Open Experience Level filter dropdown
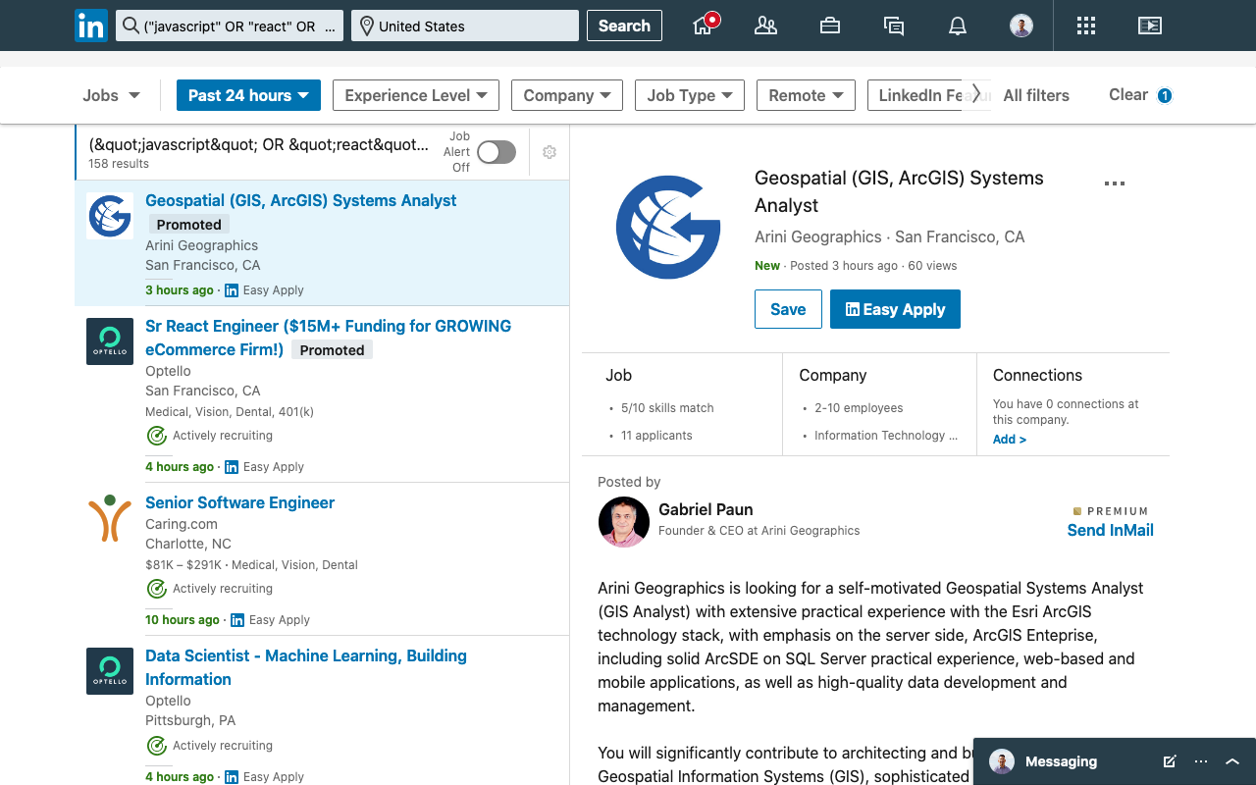1256x785 pixels. click(x=416, y=95)
